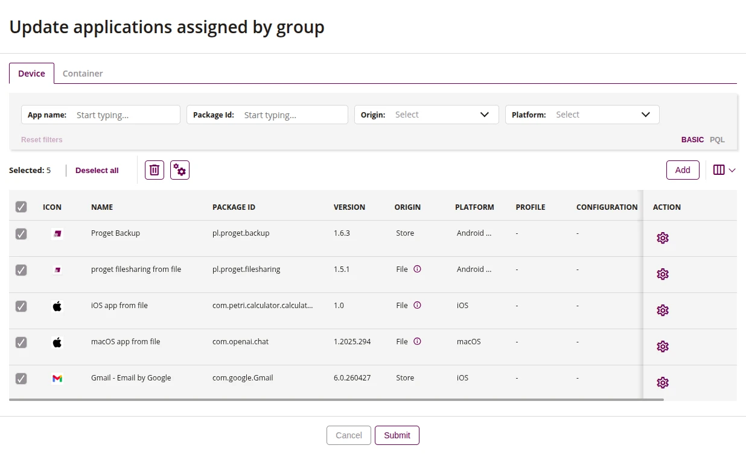This screenshot has width=746, height=454.
Task: Click the CONFIGURATION column header
Action: [607, 207]
